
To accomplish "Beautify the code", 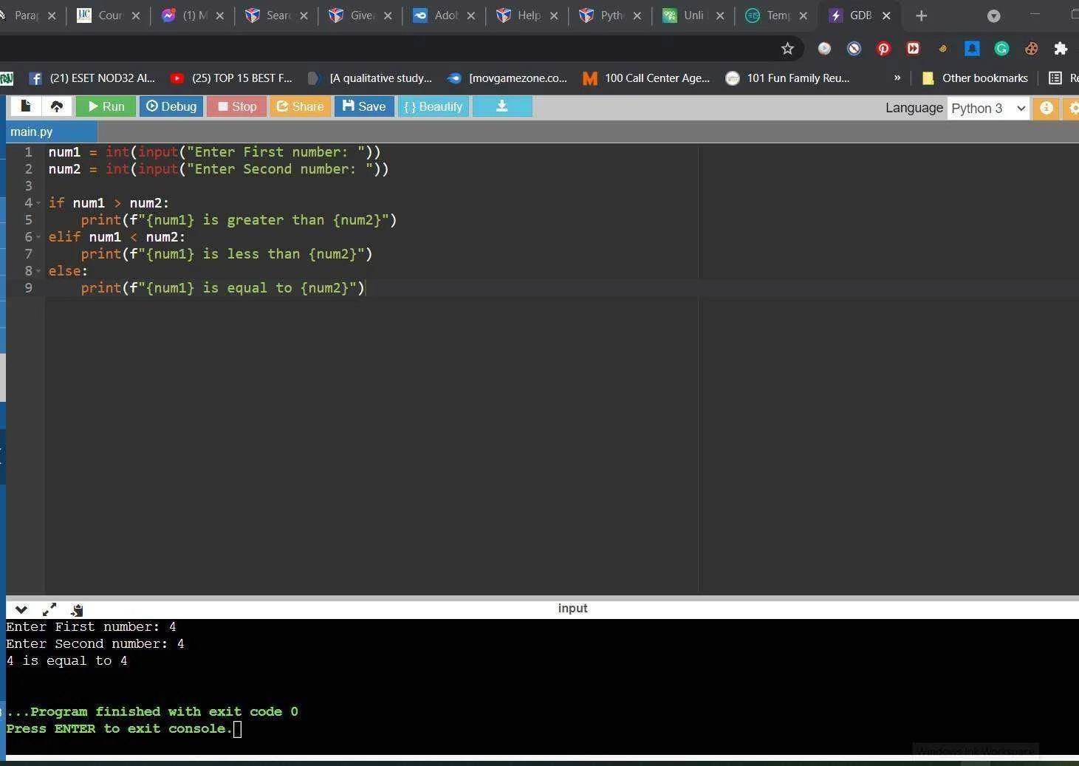I will pyautogui.click(x=434, y=106).
